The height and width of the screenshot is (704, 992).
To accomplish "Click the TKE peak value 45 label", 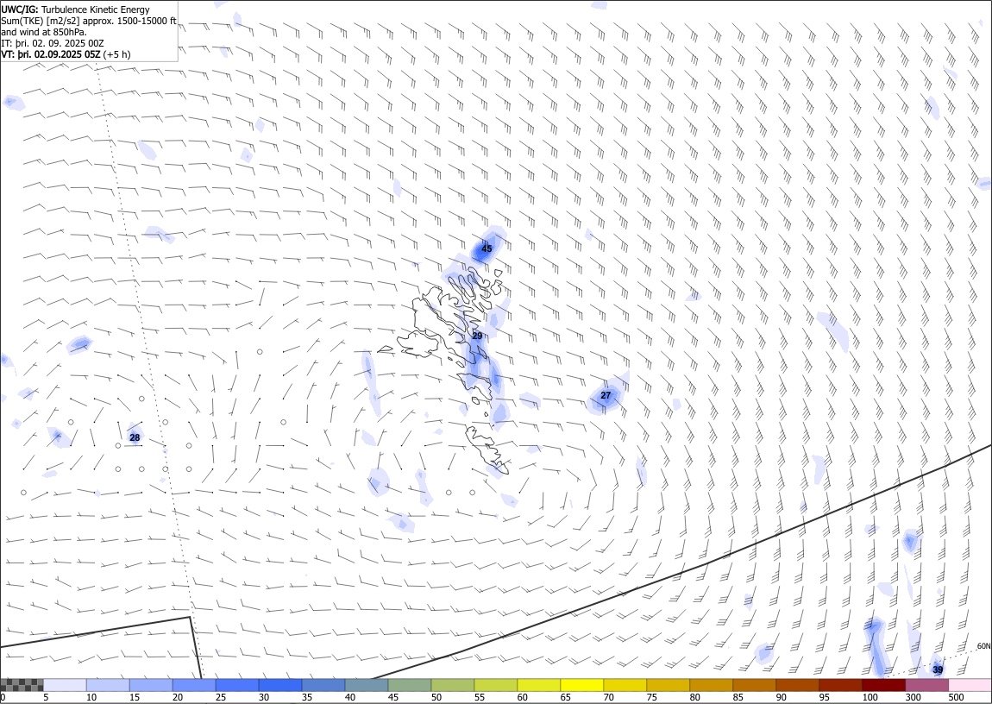I will point(487,248).
